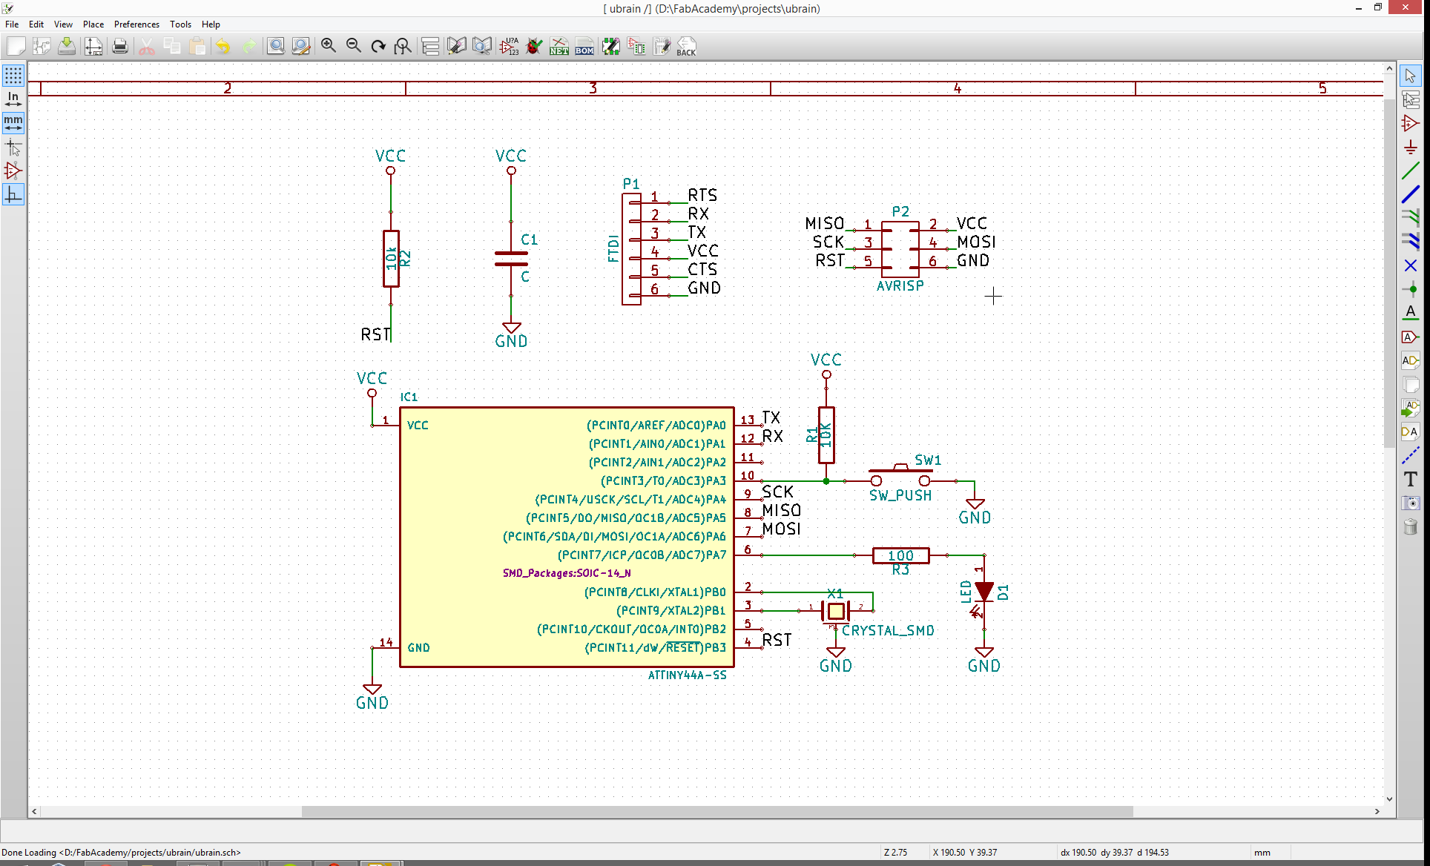This screenshot has width=1430, height=866.
Task: Toggle grid visibility in left toolbar
Action: coord(13,75)
